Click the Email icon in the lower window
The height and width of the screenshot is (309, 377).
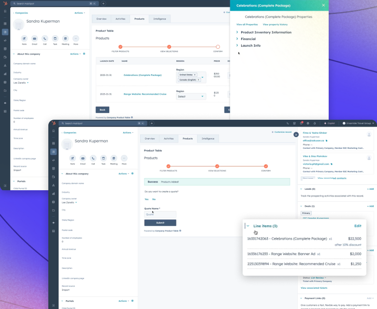click(83, 158)
